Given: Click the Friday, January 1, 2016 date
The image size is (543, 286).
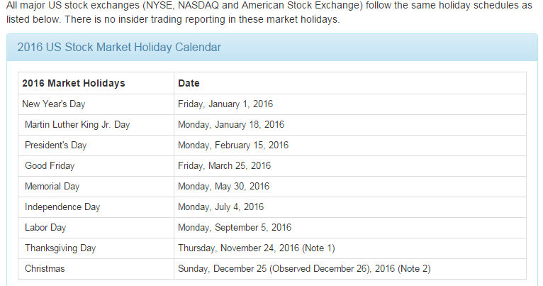Looking at the screenshot, I should [x=225, y=104].
